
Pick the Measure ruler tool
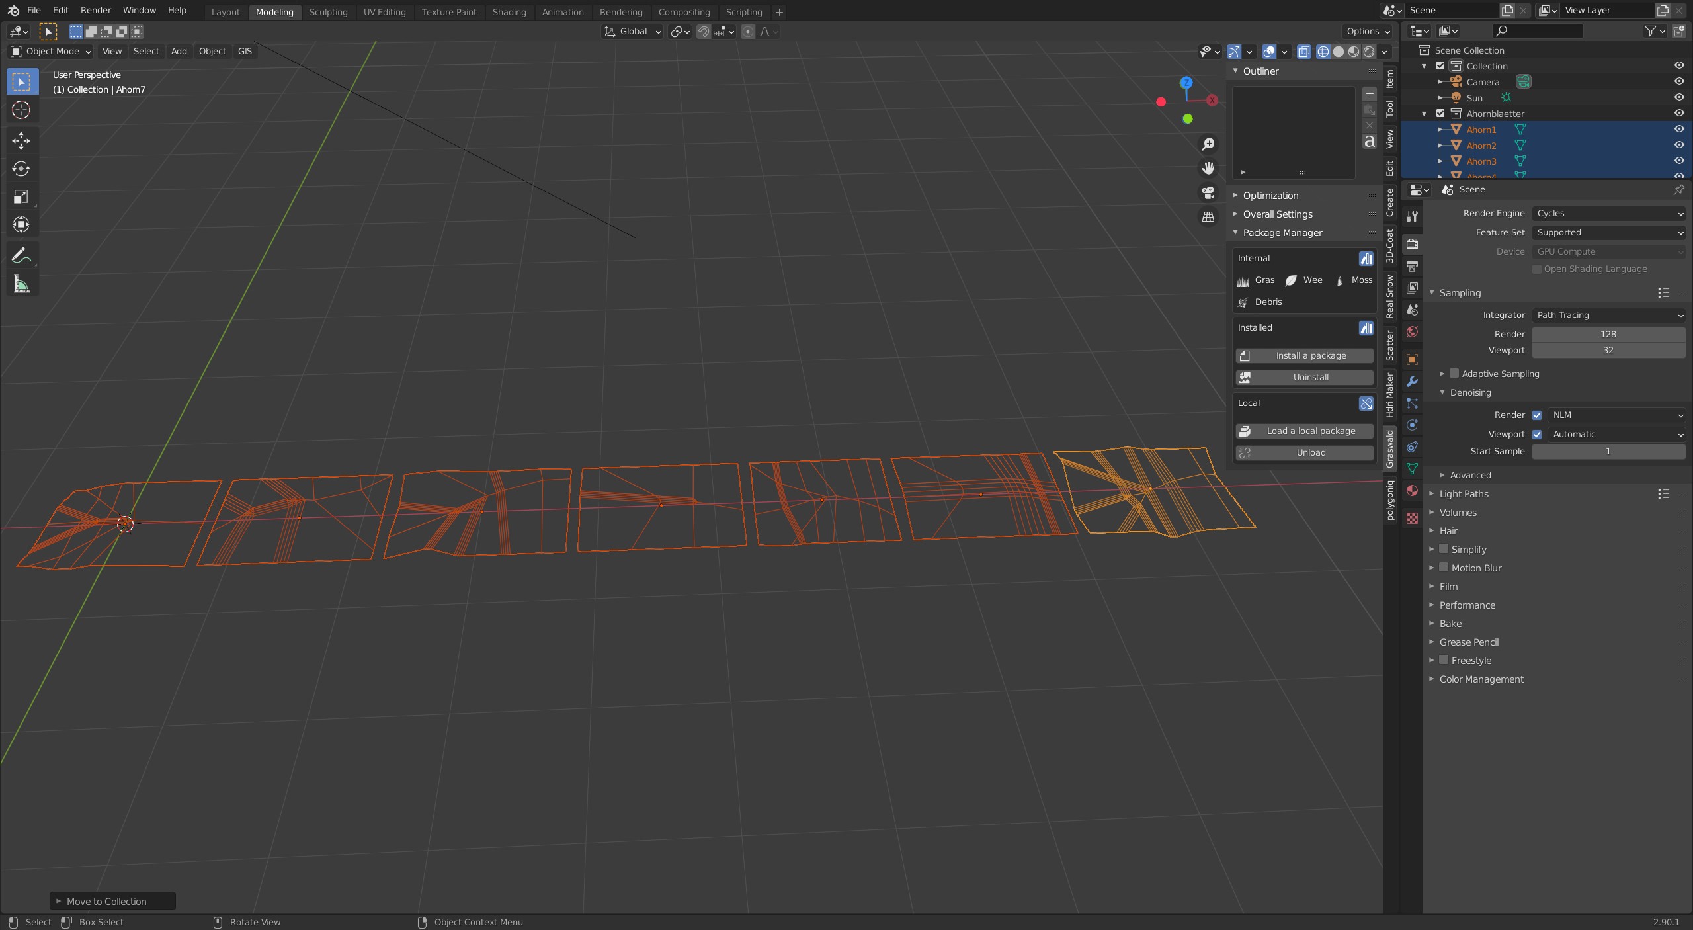point(21,284)
